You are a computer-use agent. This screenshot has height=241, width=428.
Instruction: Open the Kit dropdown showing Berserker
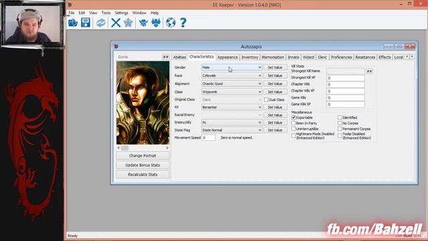pos(232,107)
